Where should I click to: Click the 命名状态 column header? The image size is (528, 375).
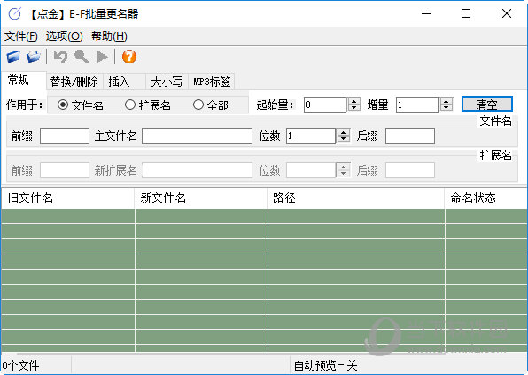click(486, 198)
